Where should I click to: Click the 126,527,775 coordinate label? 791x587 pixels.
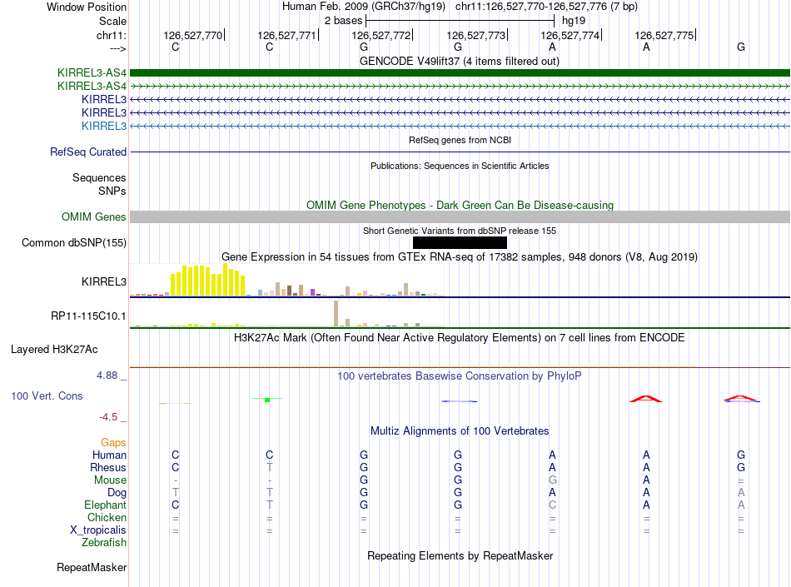click(x=664, y=35)
